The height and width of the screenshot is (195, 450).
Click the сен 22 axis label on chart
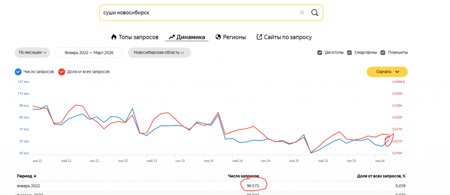click(94, 161)
